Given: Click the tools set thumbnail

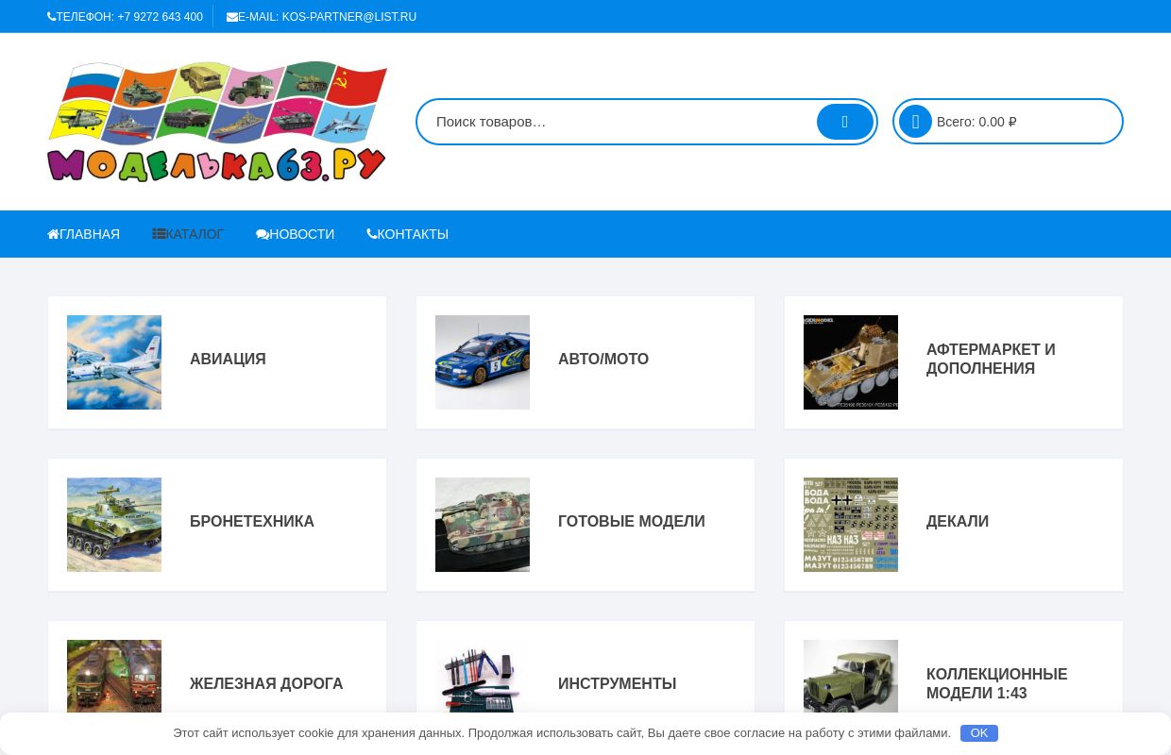Looking at the screenshot, I should tap(483, 677).
